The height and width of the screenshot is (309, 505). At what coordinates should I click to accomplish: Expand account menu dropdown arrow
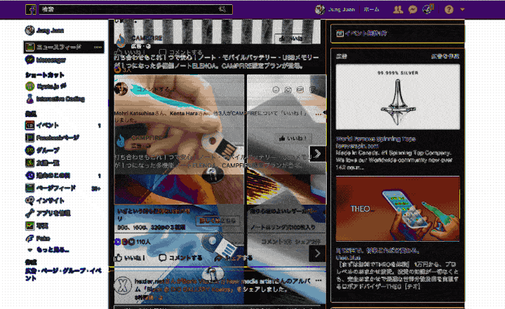tap(462, 9)
